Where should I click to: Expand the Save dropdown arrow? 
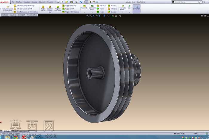pyautogui.click(x=74, y=2)
